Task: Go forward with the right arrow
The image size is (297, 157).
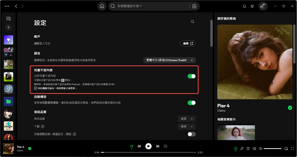Action: (x=23, y=6)
